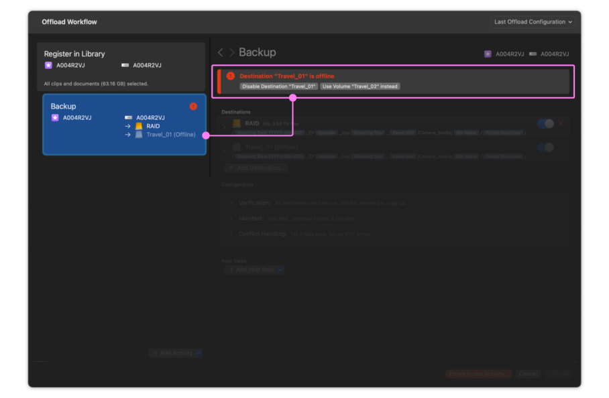Click the star library icon in Register in Library card
The width and height of the screenshot is (609, 398).
[48, 65]
